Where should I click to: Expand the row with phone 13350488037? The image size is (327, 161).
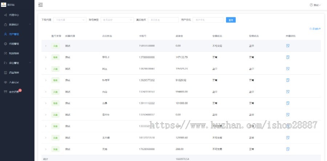coord(46,115)
